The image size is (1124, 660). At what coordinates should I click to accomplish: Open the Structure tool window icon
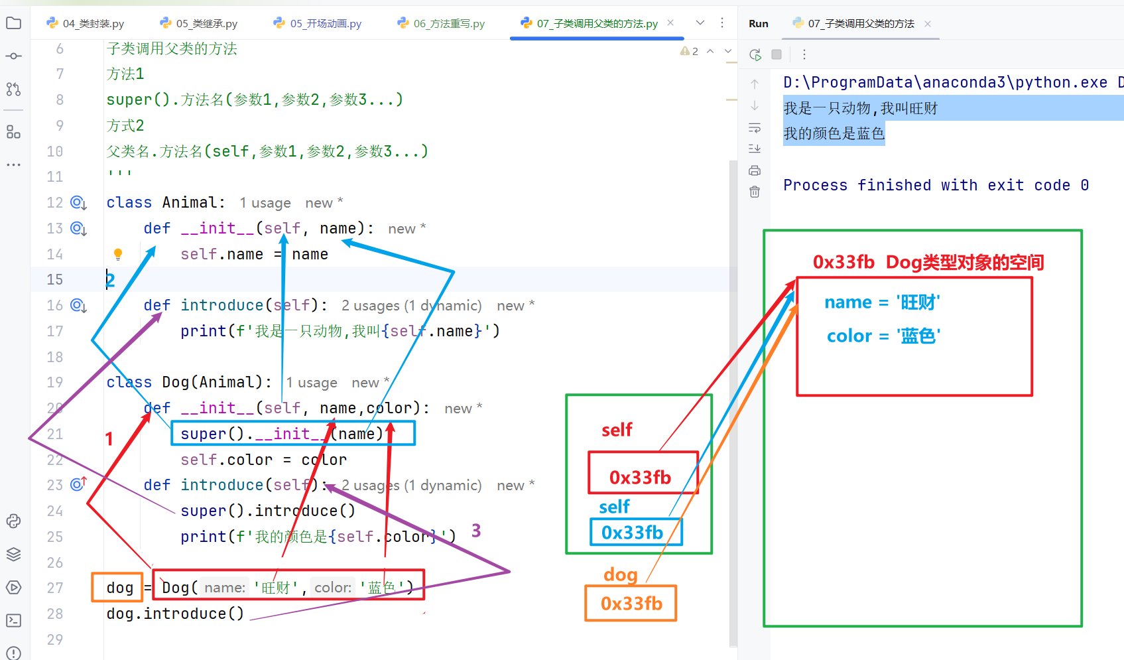[x=13, y=131]
